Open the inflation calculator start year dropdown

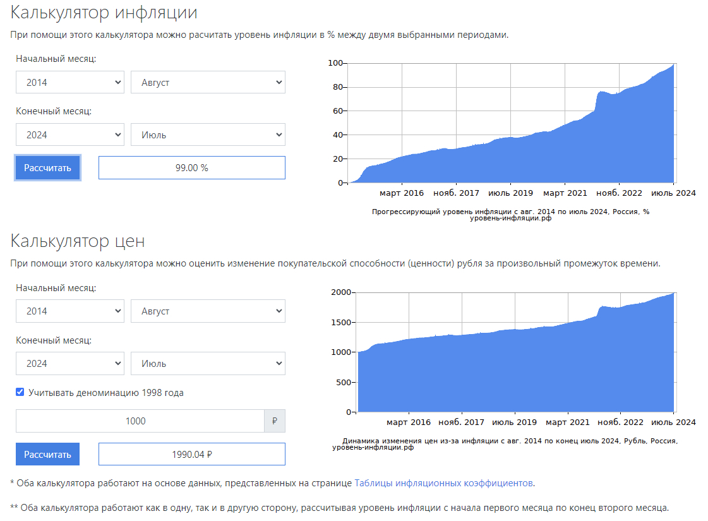click(69, 82)
